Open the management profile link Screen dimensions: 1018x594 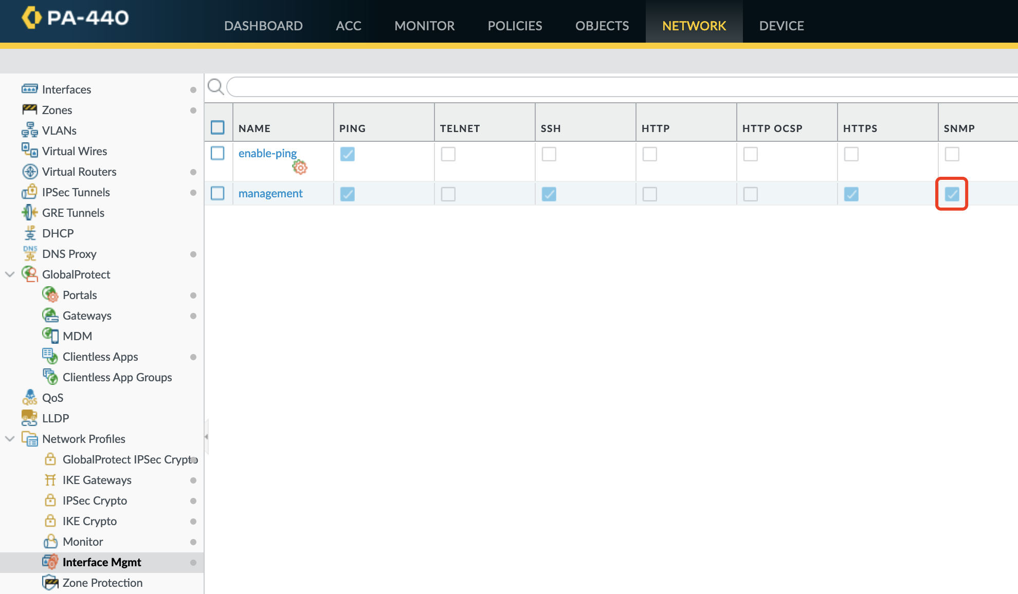pos(270,193)
